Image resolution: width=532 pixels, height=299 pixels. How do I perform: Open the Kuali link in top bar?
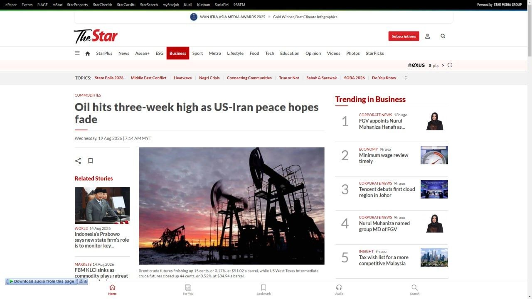point(188,5)
